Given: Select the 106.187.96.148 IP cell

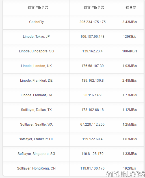Looking at the screenshot, I should coord(92,37).
